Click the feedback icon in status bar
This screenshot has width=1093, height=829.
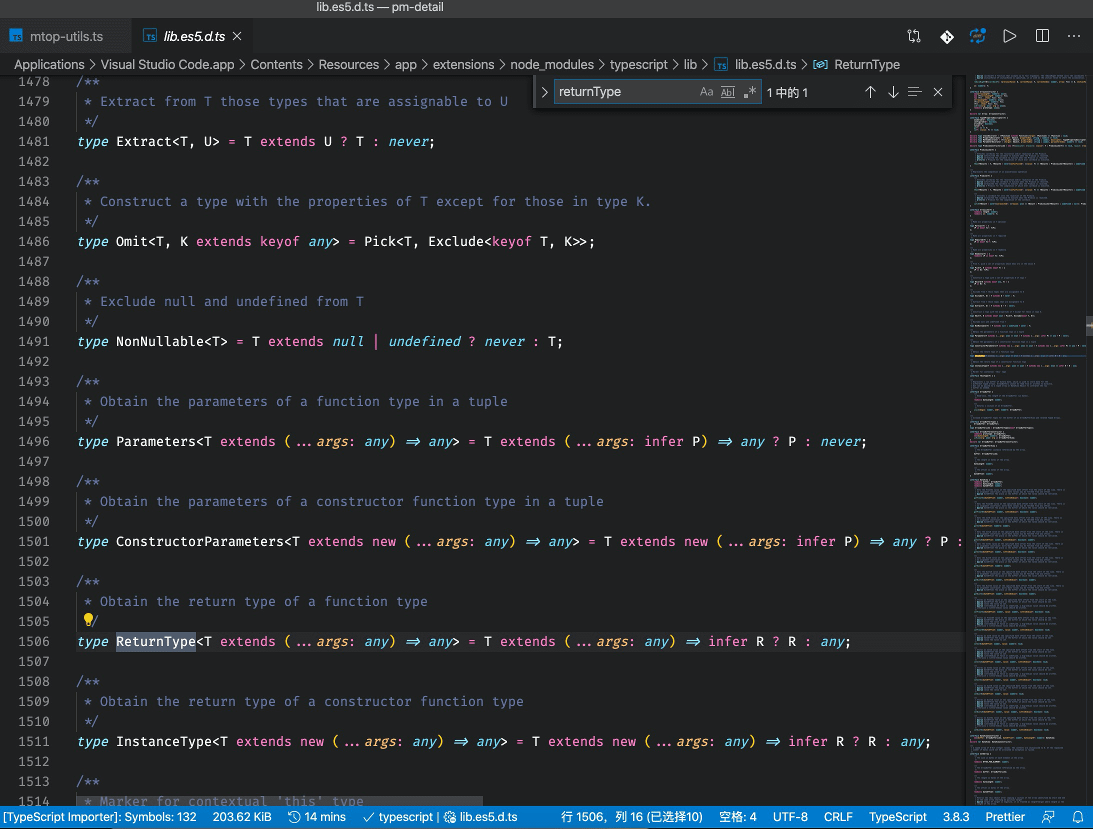tap(1048, 817)
